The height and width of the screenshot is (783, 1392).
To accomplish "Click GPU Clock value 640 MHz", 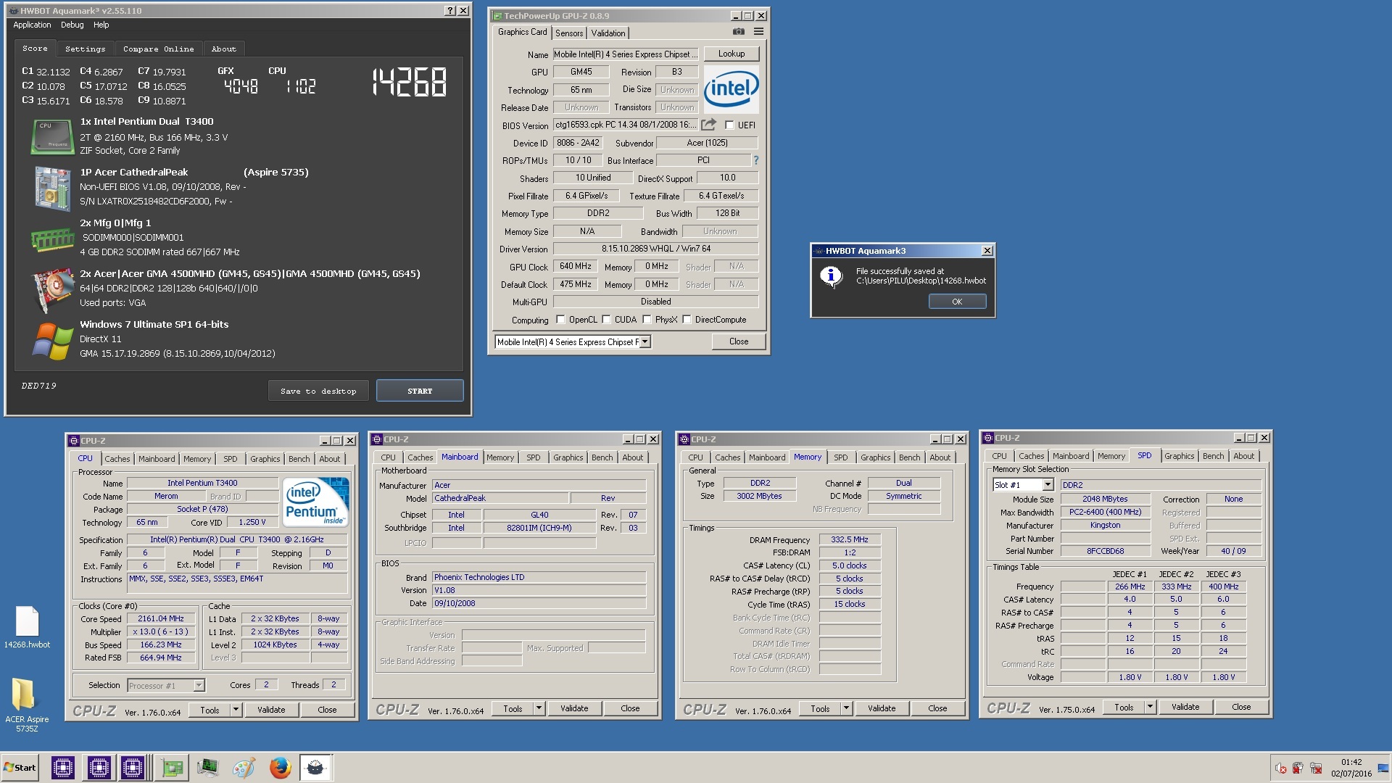I will point(576,266).
